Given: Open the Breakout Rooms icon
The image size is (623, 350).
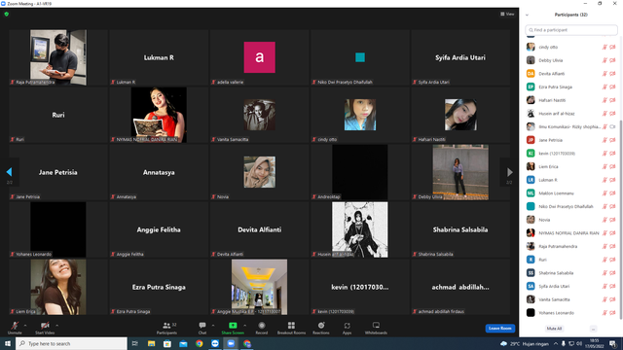Looking at the screenshot, I should click(x=291, y=326).
